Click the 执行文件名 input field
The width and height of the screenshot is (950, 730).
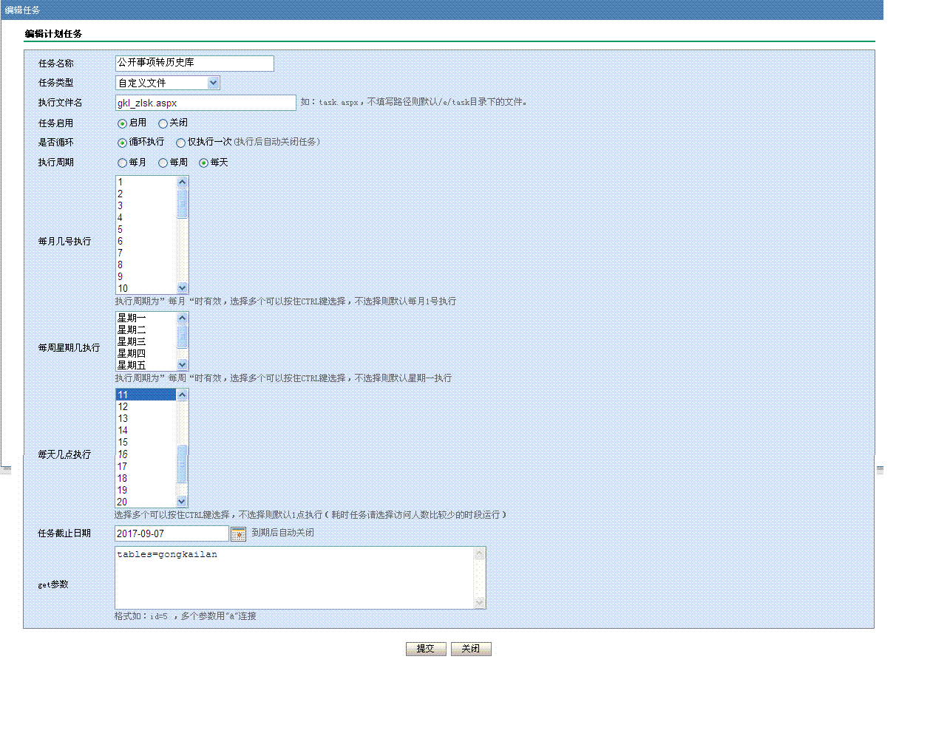[x=206, y=103]
